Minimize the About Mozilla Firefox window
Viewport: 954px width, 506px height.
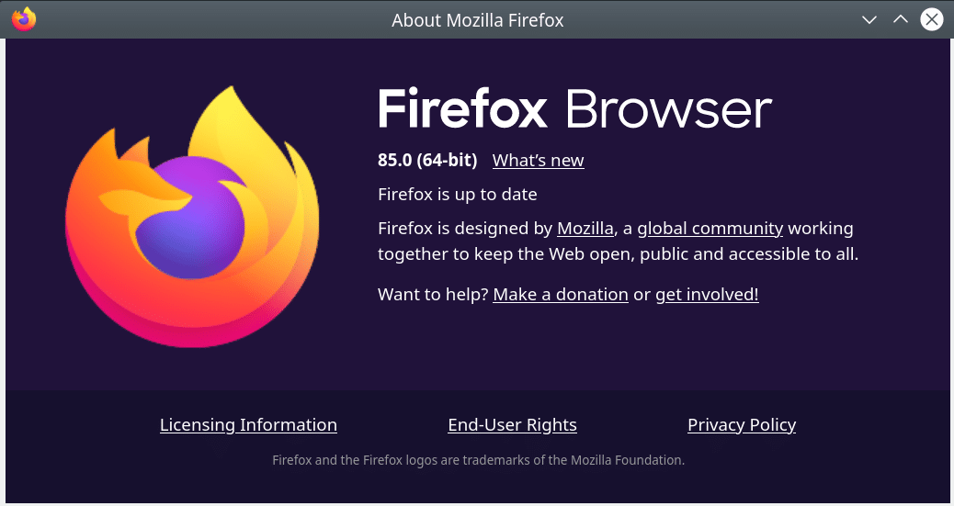coord(869,19)
